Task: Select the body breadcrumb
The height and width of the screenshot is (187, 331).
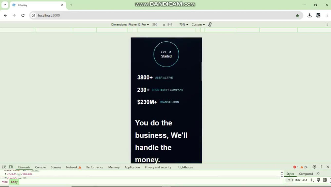Action: pos(14,182)
